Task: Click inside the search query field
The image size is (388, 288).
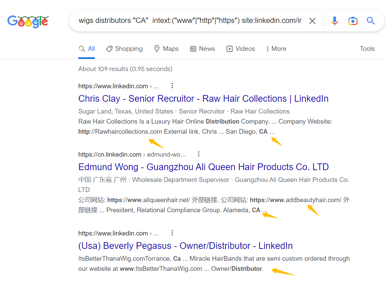Action: tap(190, 21)
